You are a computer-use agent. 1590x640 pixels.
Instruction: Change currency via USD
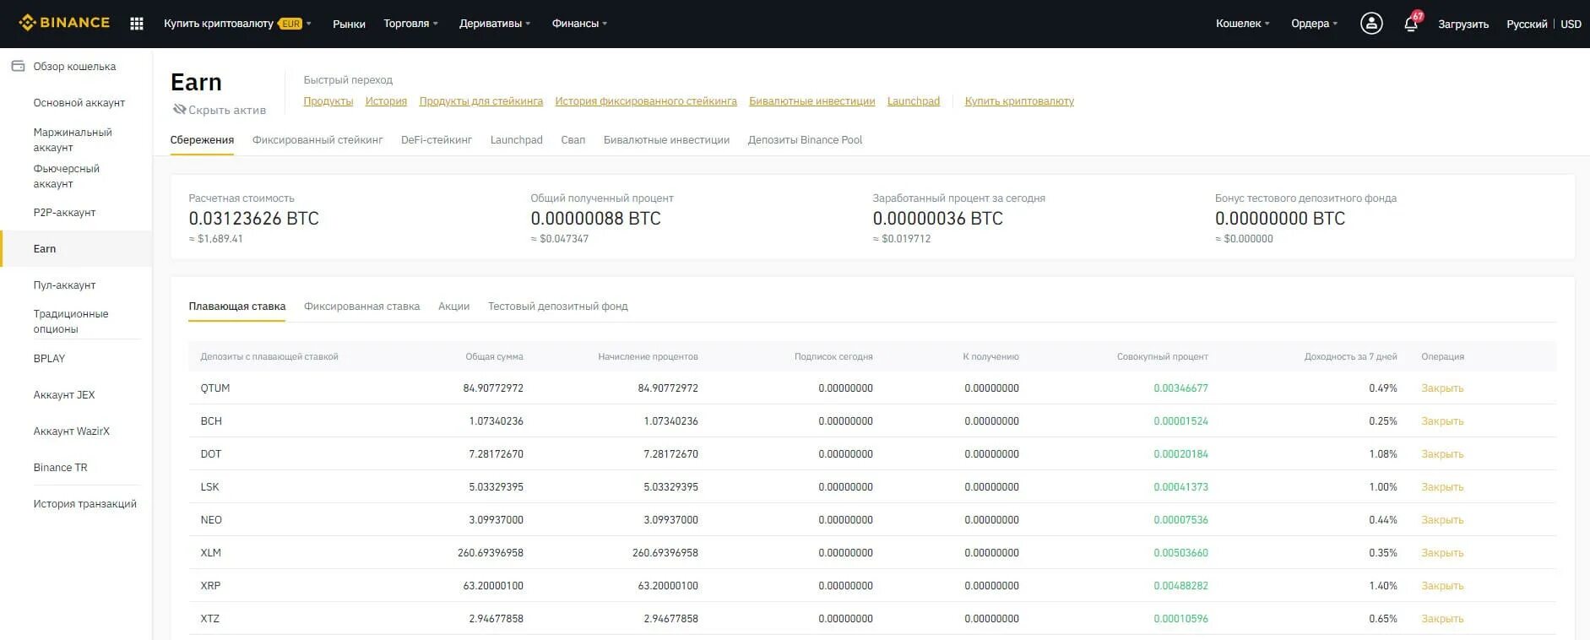[x=1571, y=24]
